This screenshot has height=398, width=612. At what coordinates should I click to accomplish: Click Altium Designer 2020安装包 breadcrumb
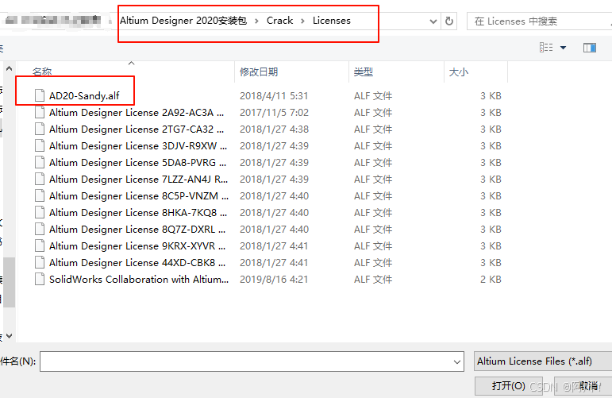[183, 21]
